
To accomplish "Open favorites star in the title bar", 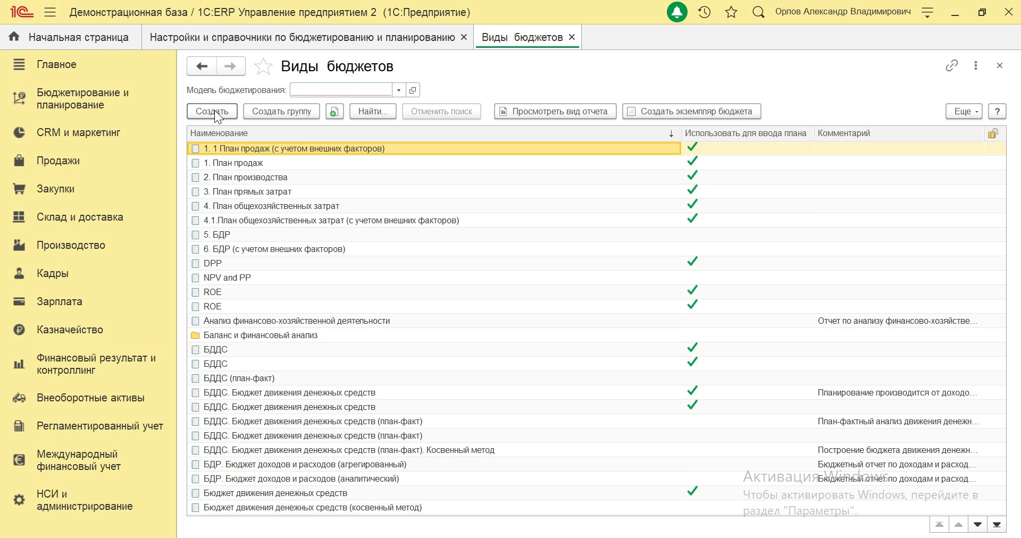I will pos(732,12).
